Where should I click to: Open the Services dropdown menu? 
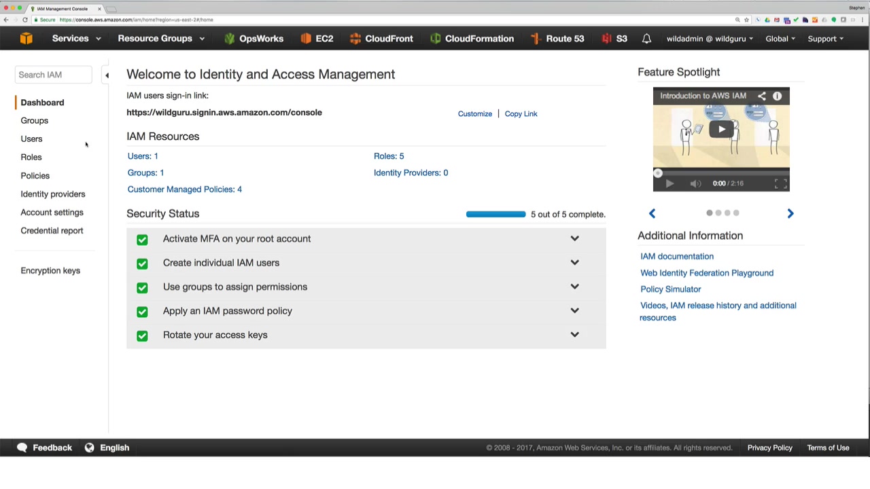76,39
